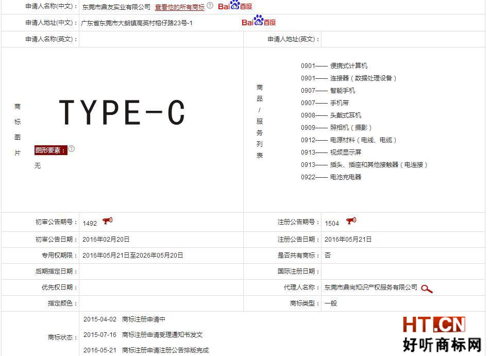
Task: Select status entry 商标注册申请中
Action: click(x=143, y=319)
